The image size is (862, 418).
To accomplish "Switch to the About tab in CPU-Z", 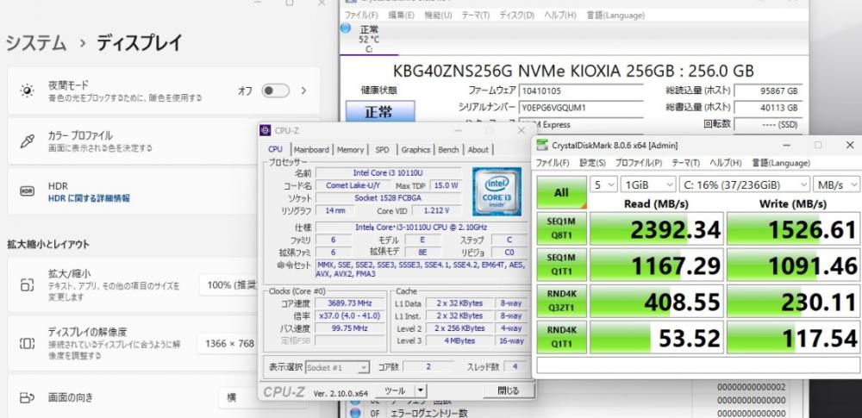I will pos(478,150).
